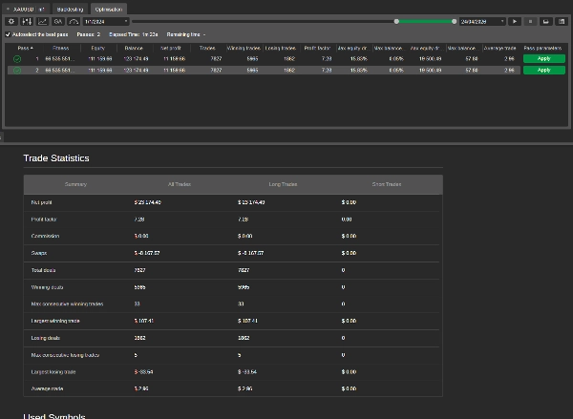Switch to the Backtesting tab
Viewport: 573px width, 419px height.
(70, 8)
